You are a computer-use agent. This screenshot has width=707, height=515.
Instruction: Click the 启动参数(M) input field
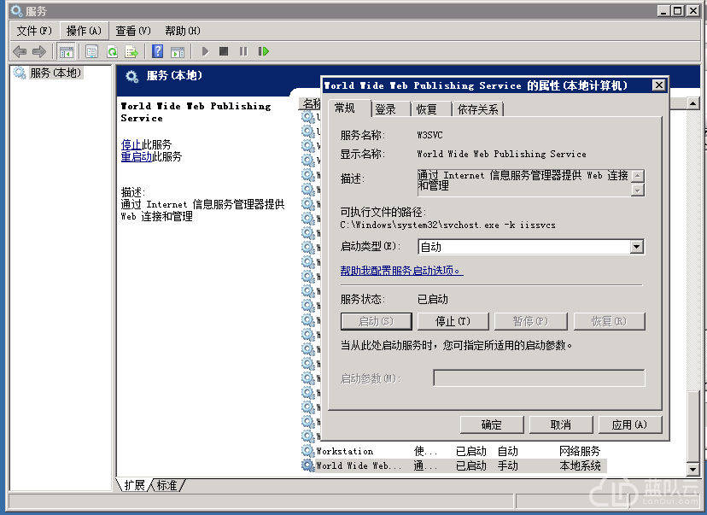pos(540,377)
